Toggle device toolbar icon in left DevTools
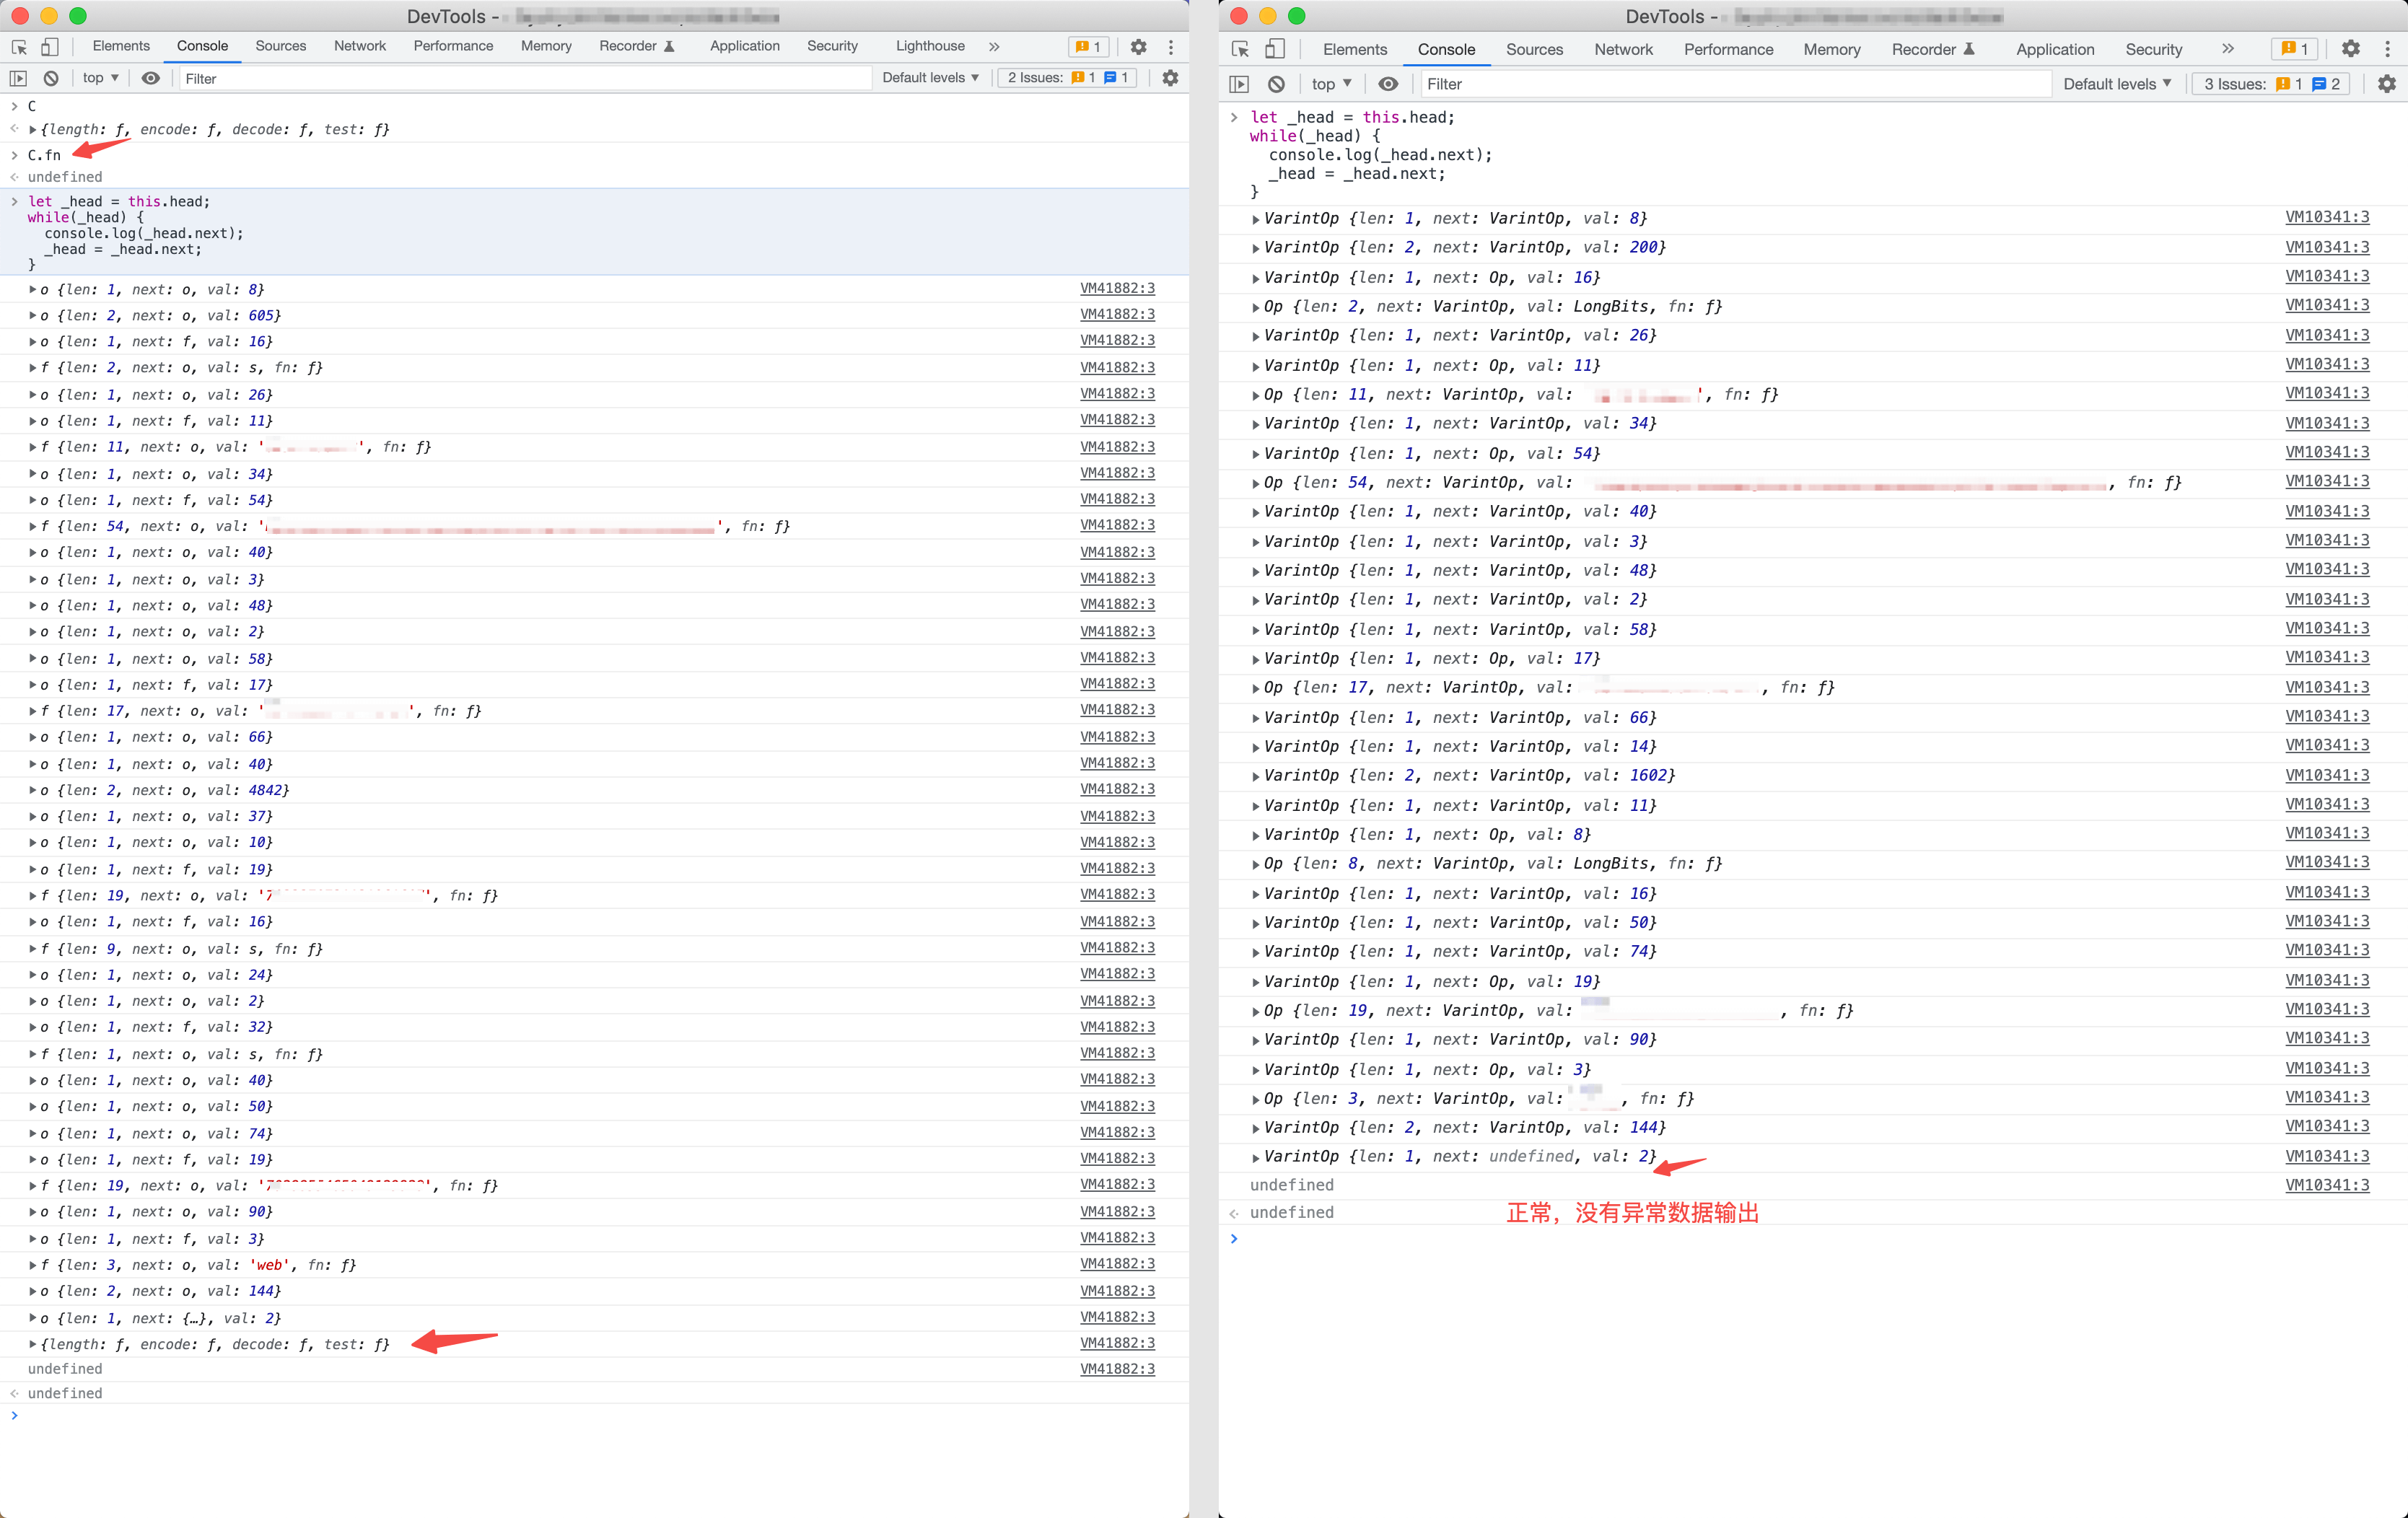 (x=50, y=47)
